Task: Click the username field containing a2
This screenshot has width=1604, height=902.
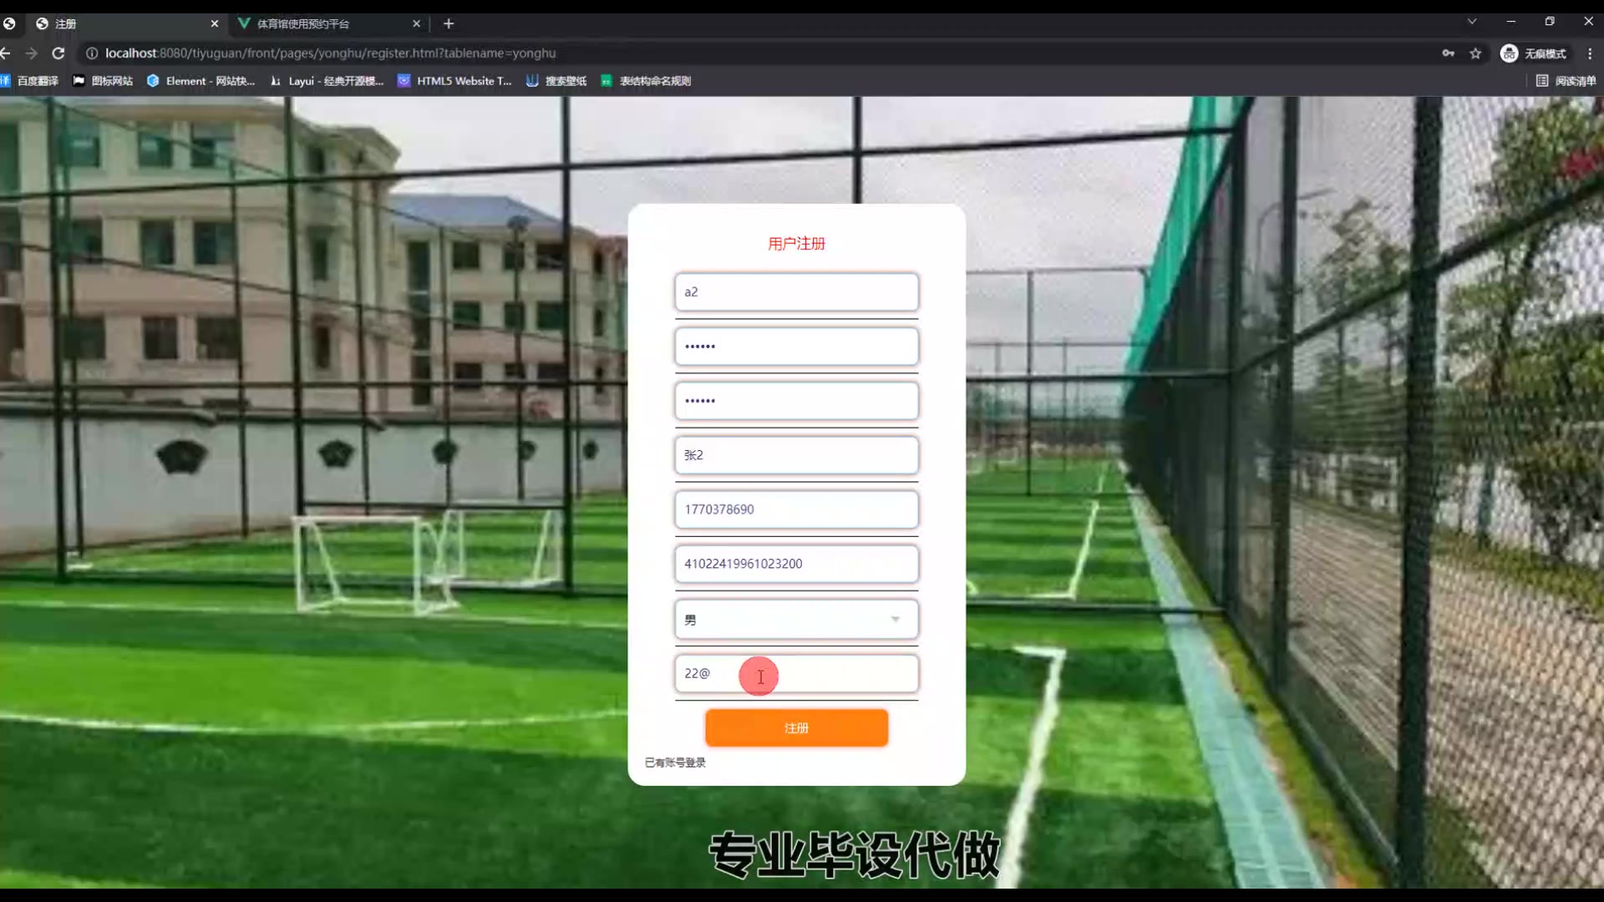Action: click(796, 292)
